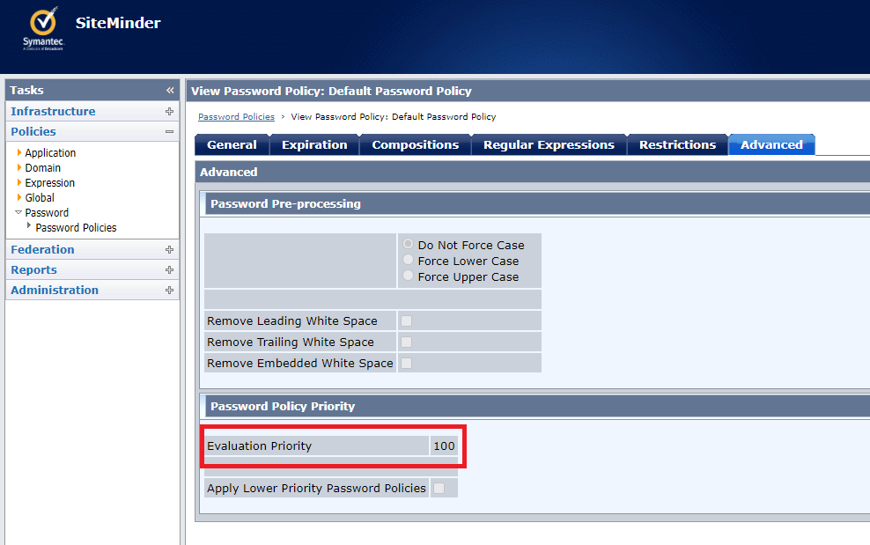The height and width of the screenshot is (545, 870).
Task: Open the Policies task heading
Action: click(33, 131)
